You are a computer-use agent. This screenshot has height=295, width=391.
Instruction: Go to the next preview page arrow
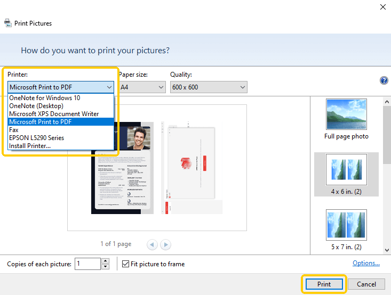coord(165,244)
